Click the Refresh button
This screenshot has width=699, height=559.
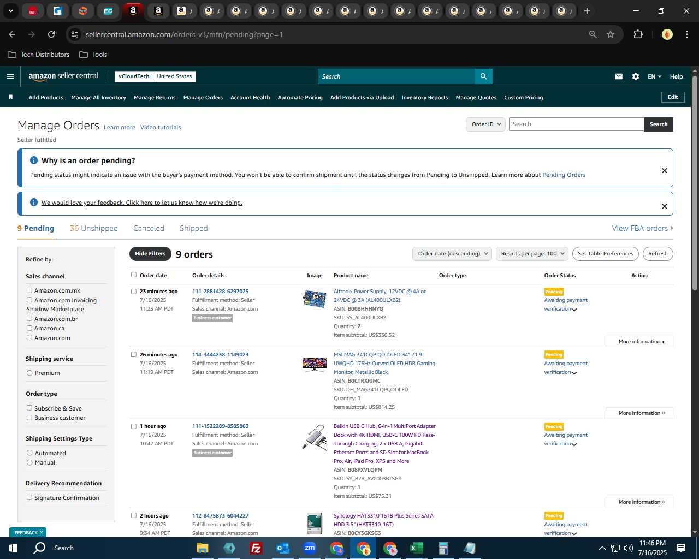tap(657, 254)
